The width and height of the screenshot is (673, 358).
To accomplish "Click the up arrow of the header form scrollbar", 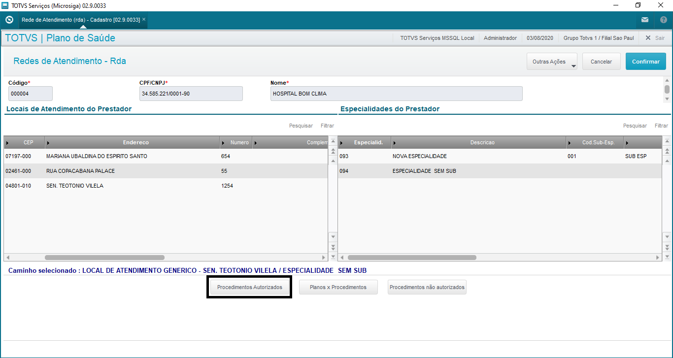I will pos(667,80).
